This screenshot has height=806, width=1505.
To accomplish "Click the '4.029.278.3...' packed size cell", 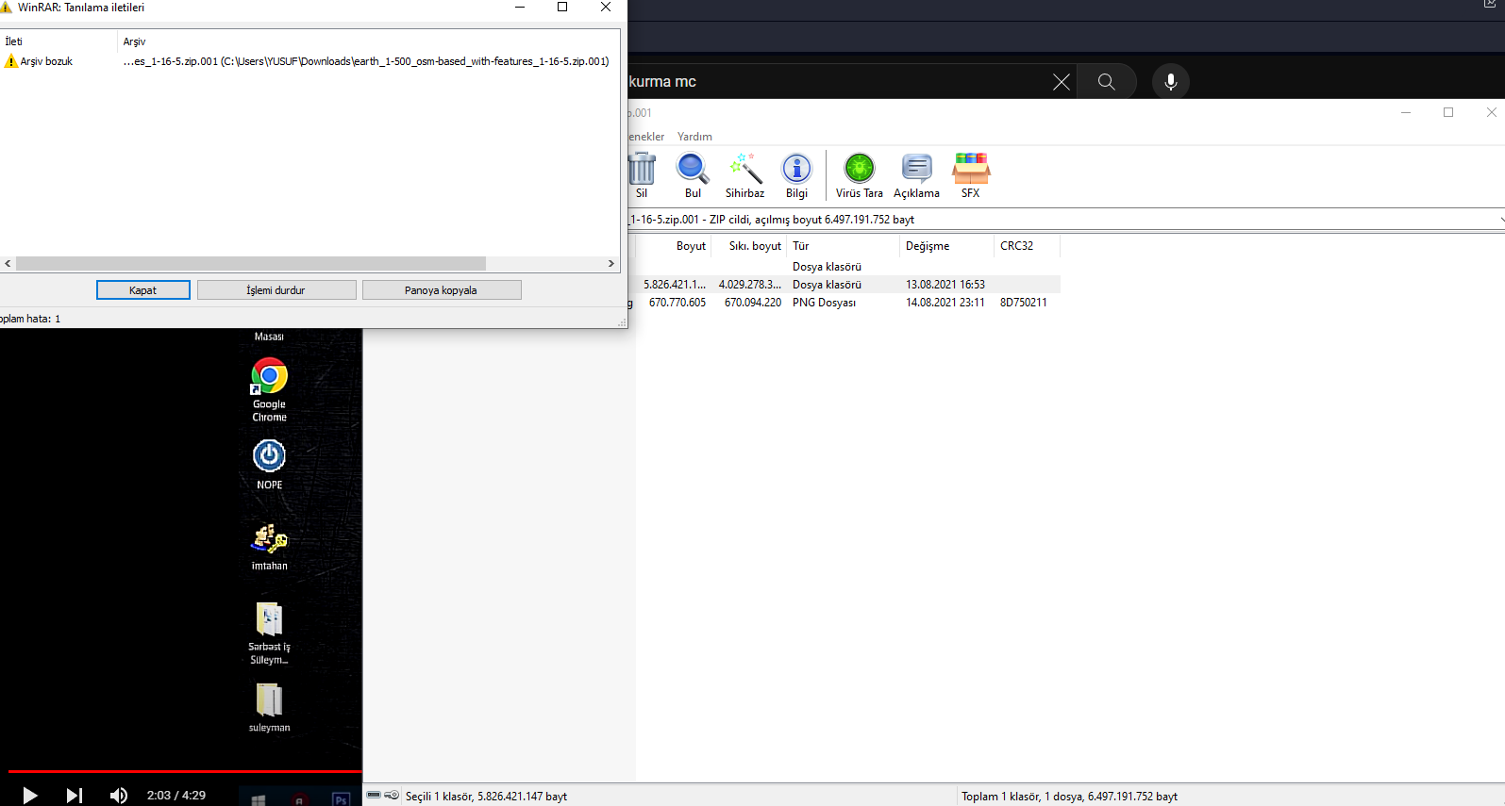I will [x=750, y=285].
